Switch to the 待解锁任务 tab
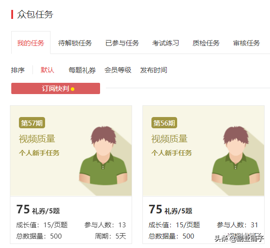The image size is (270, 248). coord(75,43)
